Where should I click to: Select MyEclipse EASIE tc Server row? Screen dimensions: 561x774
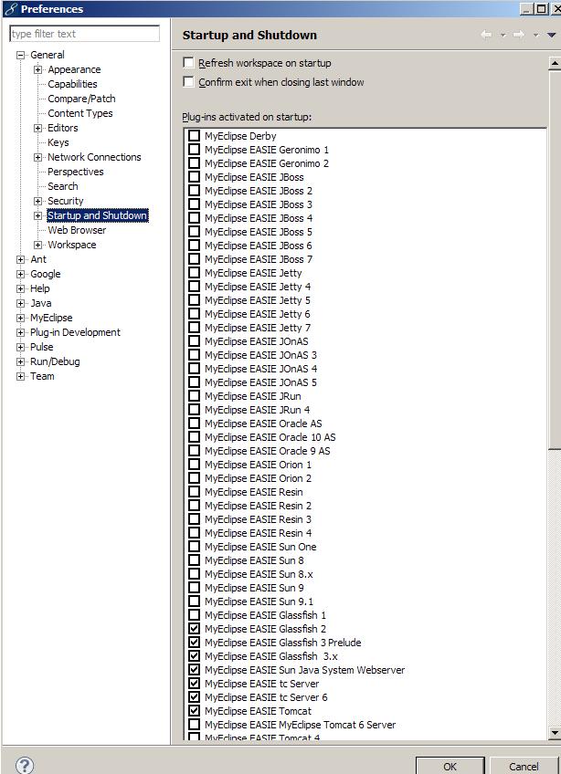tap(262, 684)
